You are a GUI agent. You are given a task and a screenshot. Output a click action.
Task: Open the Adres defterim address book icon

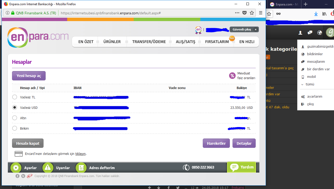pos(81,168)
